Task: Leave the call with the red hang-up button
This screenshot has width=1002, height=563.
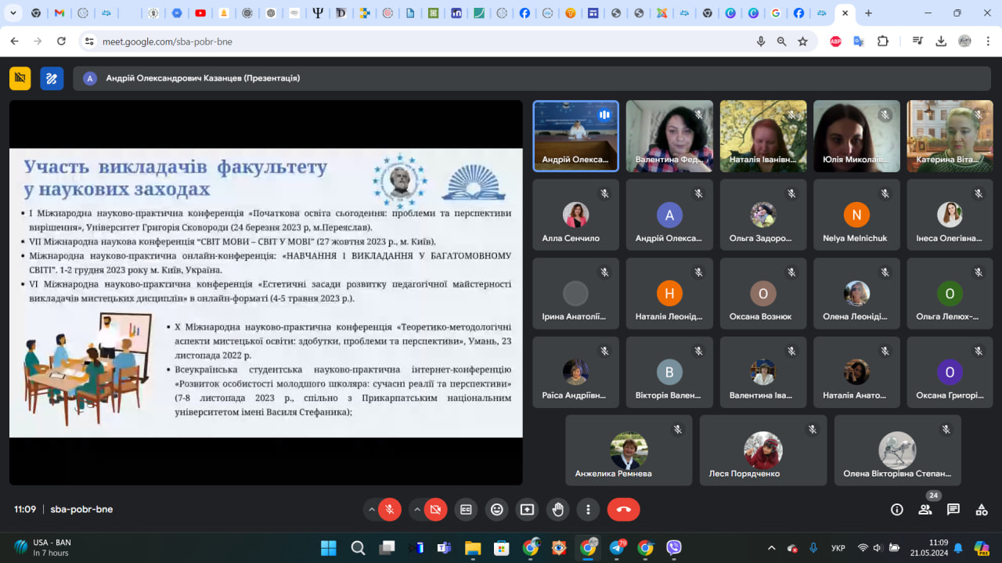Action: click(x=623, y=509)
